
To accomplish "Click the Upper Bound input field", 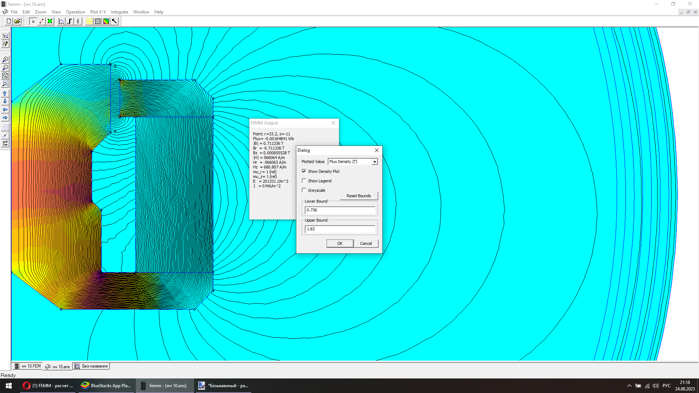I will pos(340,229).
